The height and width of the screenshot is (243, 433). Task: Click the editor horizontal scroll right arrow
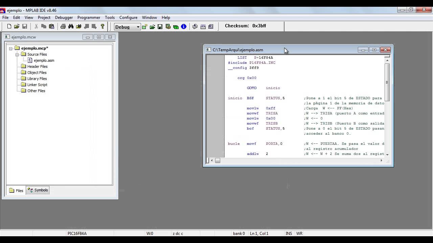pyautogui.click(x=381, y=160)
